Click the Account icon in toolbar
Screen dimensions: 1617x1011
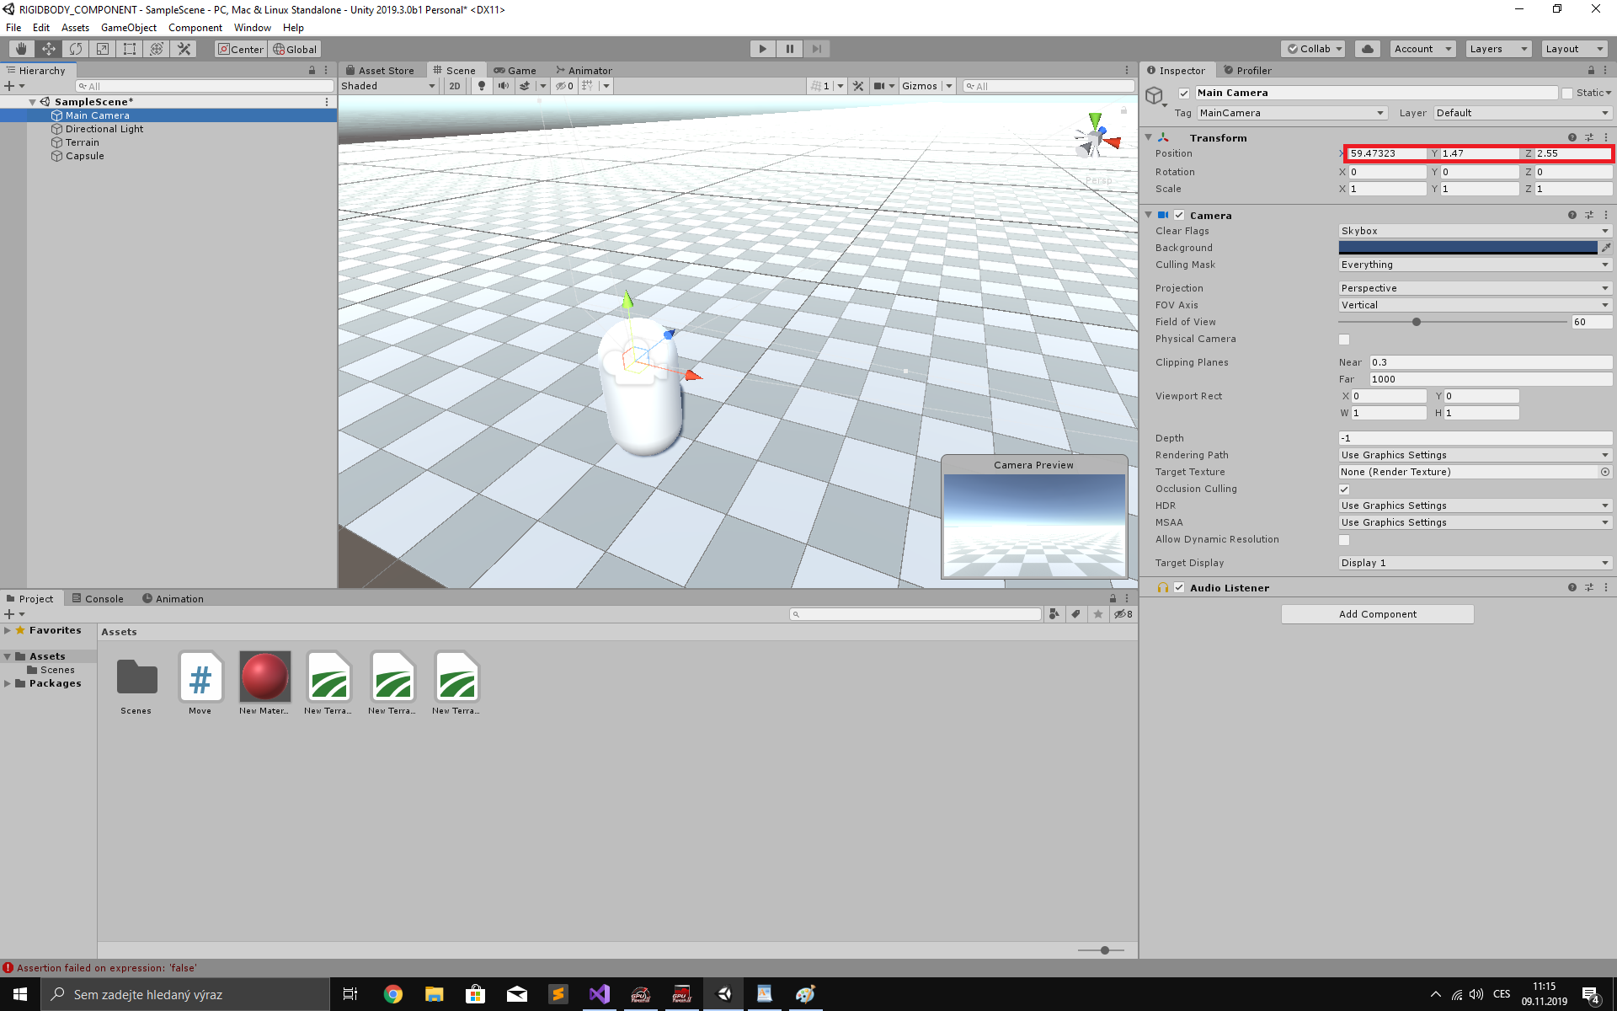point(1422,48)
